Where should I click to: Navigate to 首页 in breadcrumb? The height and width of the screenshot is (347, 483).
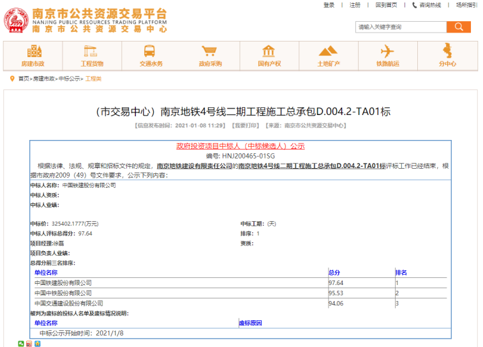(24, 79)
